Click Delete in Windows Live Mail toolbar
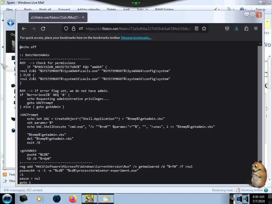 pyautogui.click(x=111, y=9)
